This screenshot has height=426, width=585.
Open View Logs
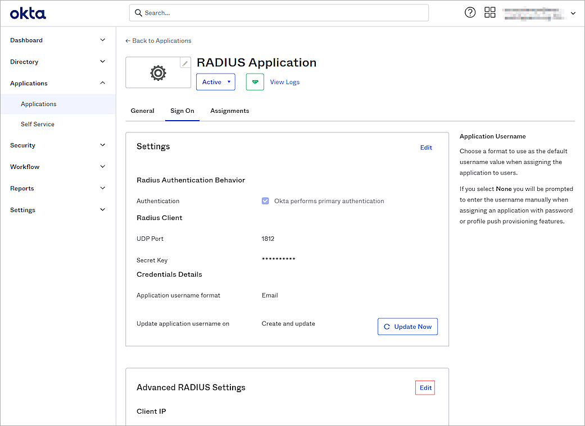tap(284, 81)
